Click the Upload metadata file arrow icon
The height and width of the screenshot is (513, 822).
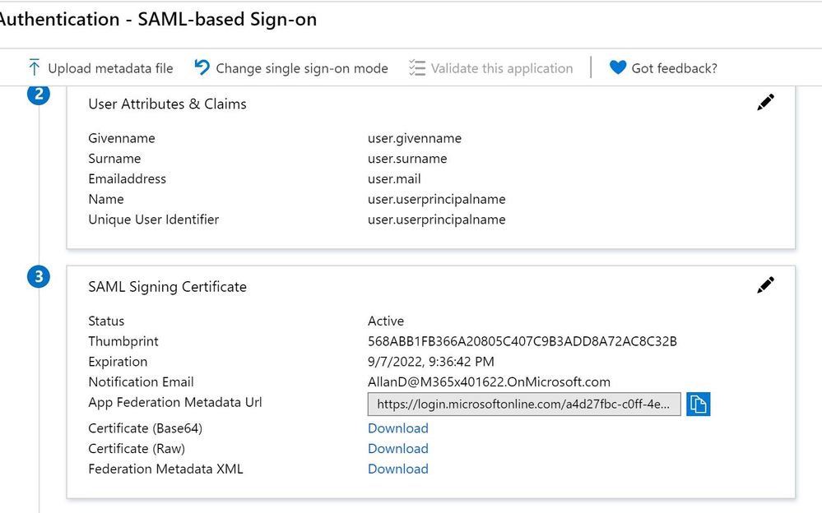click(x=34, y=67)
